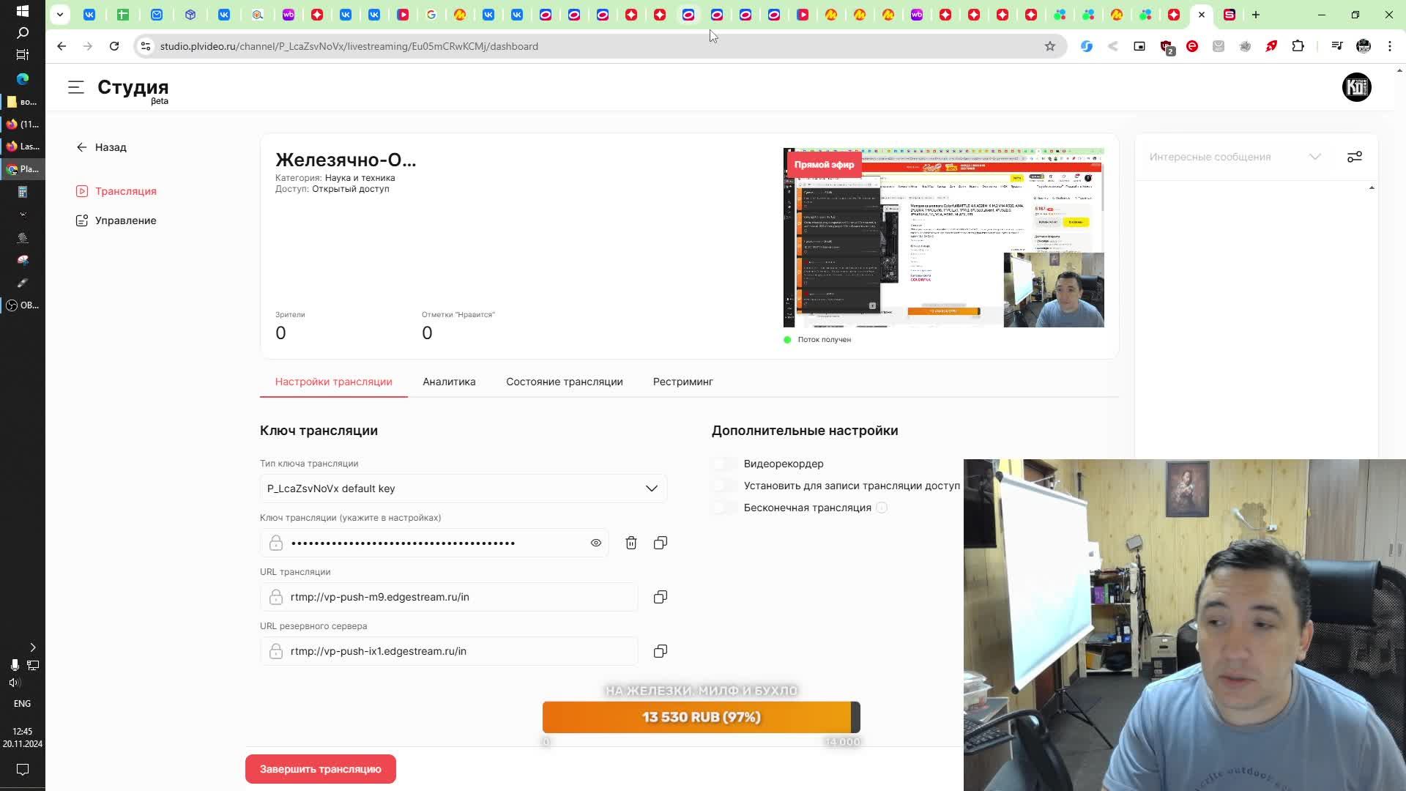Expand the Windows taskbar chevron arrow
Image resolution: width=1406 pixels, height=791 pixels.
[32, 647]
